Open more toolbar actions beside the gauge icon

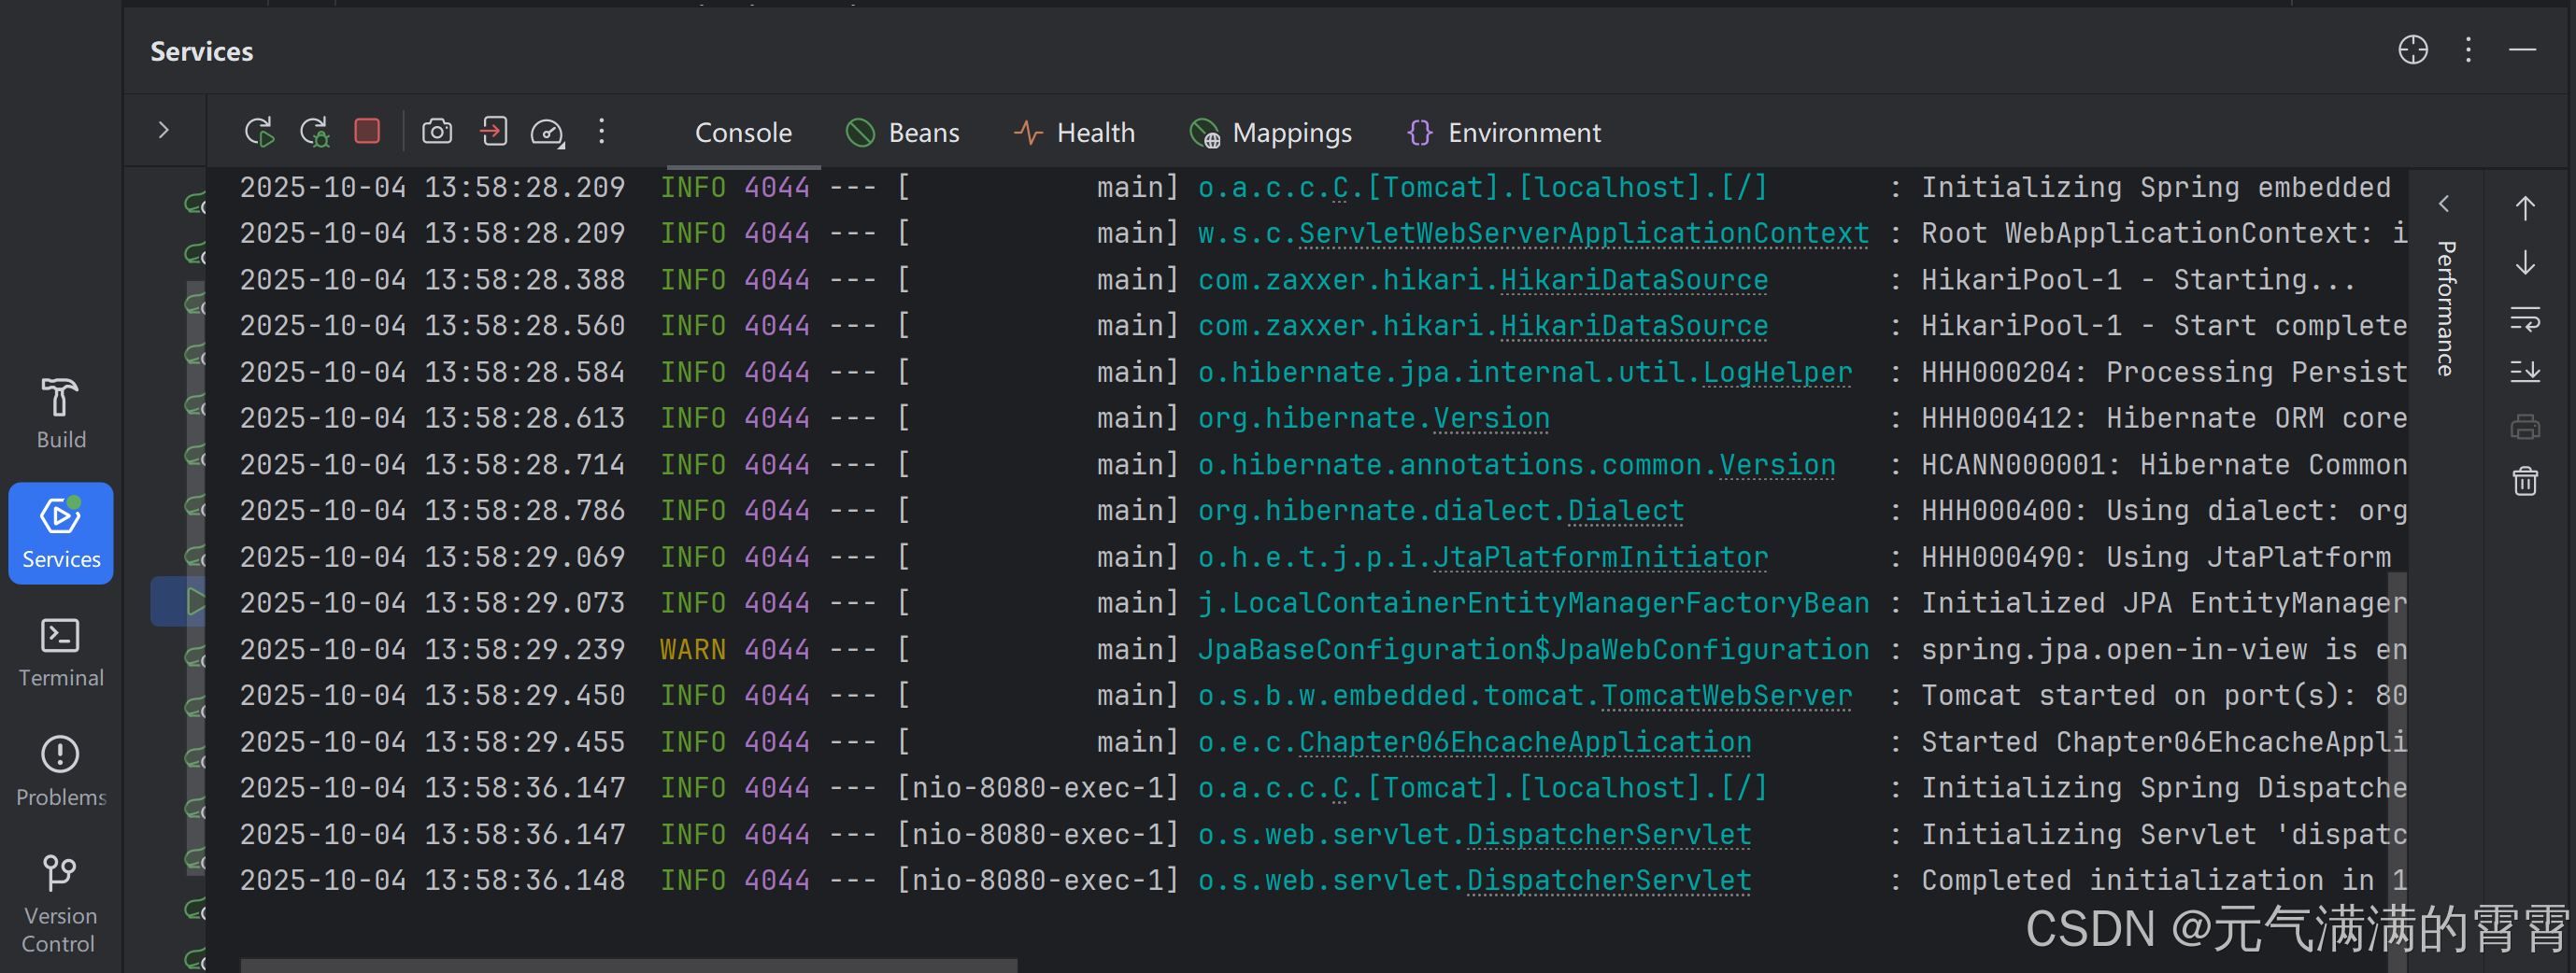[x=601, y=131]
